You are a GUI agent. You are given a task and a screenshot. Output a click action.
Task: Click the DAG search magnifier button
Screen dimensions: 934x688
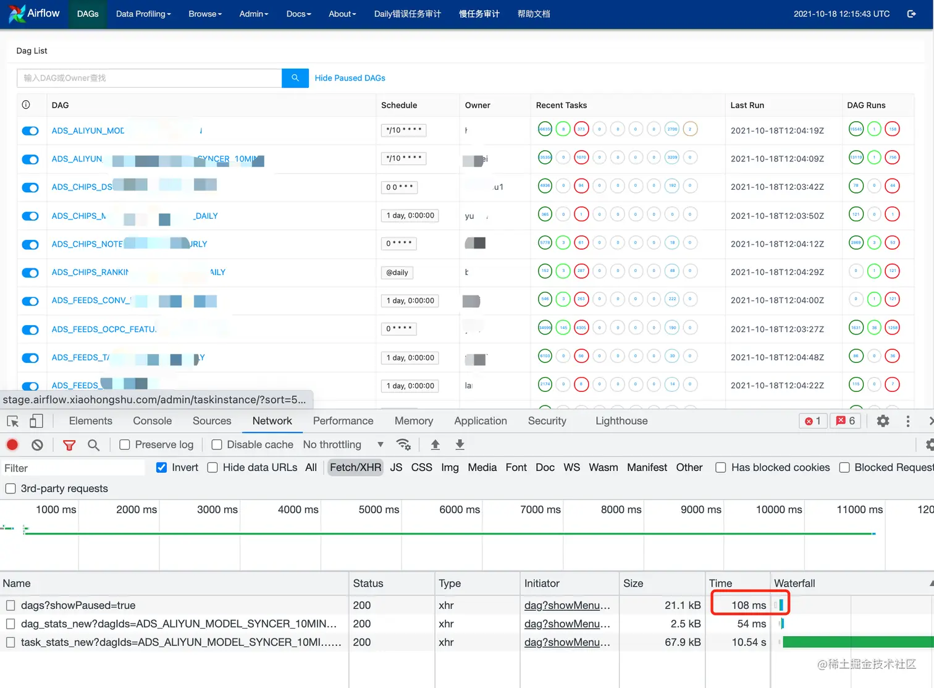coord(295,78)
